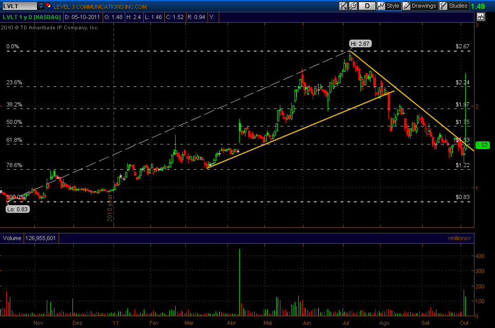Screen dimensions: 495x328
Task: Click the low value L: 1.46
Action: 154,17
